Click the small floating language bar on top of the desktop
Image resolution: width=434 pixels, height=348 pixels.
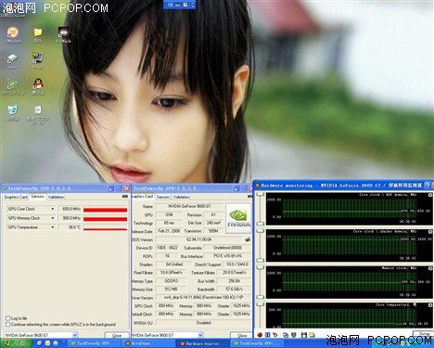[x=179, y=5]
